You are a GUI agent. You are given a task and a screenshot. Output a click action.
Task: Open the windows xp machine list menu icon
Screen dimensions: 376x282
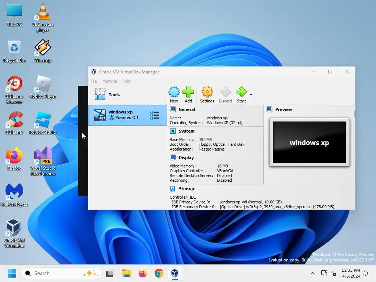155,115
